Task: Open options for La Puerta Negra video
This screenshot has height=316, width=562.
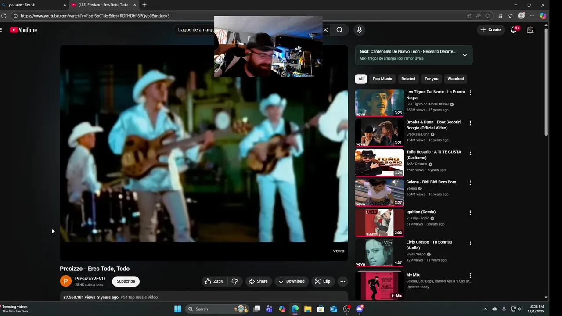Action: 470,93
